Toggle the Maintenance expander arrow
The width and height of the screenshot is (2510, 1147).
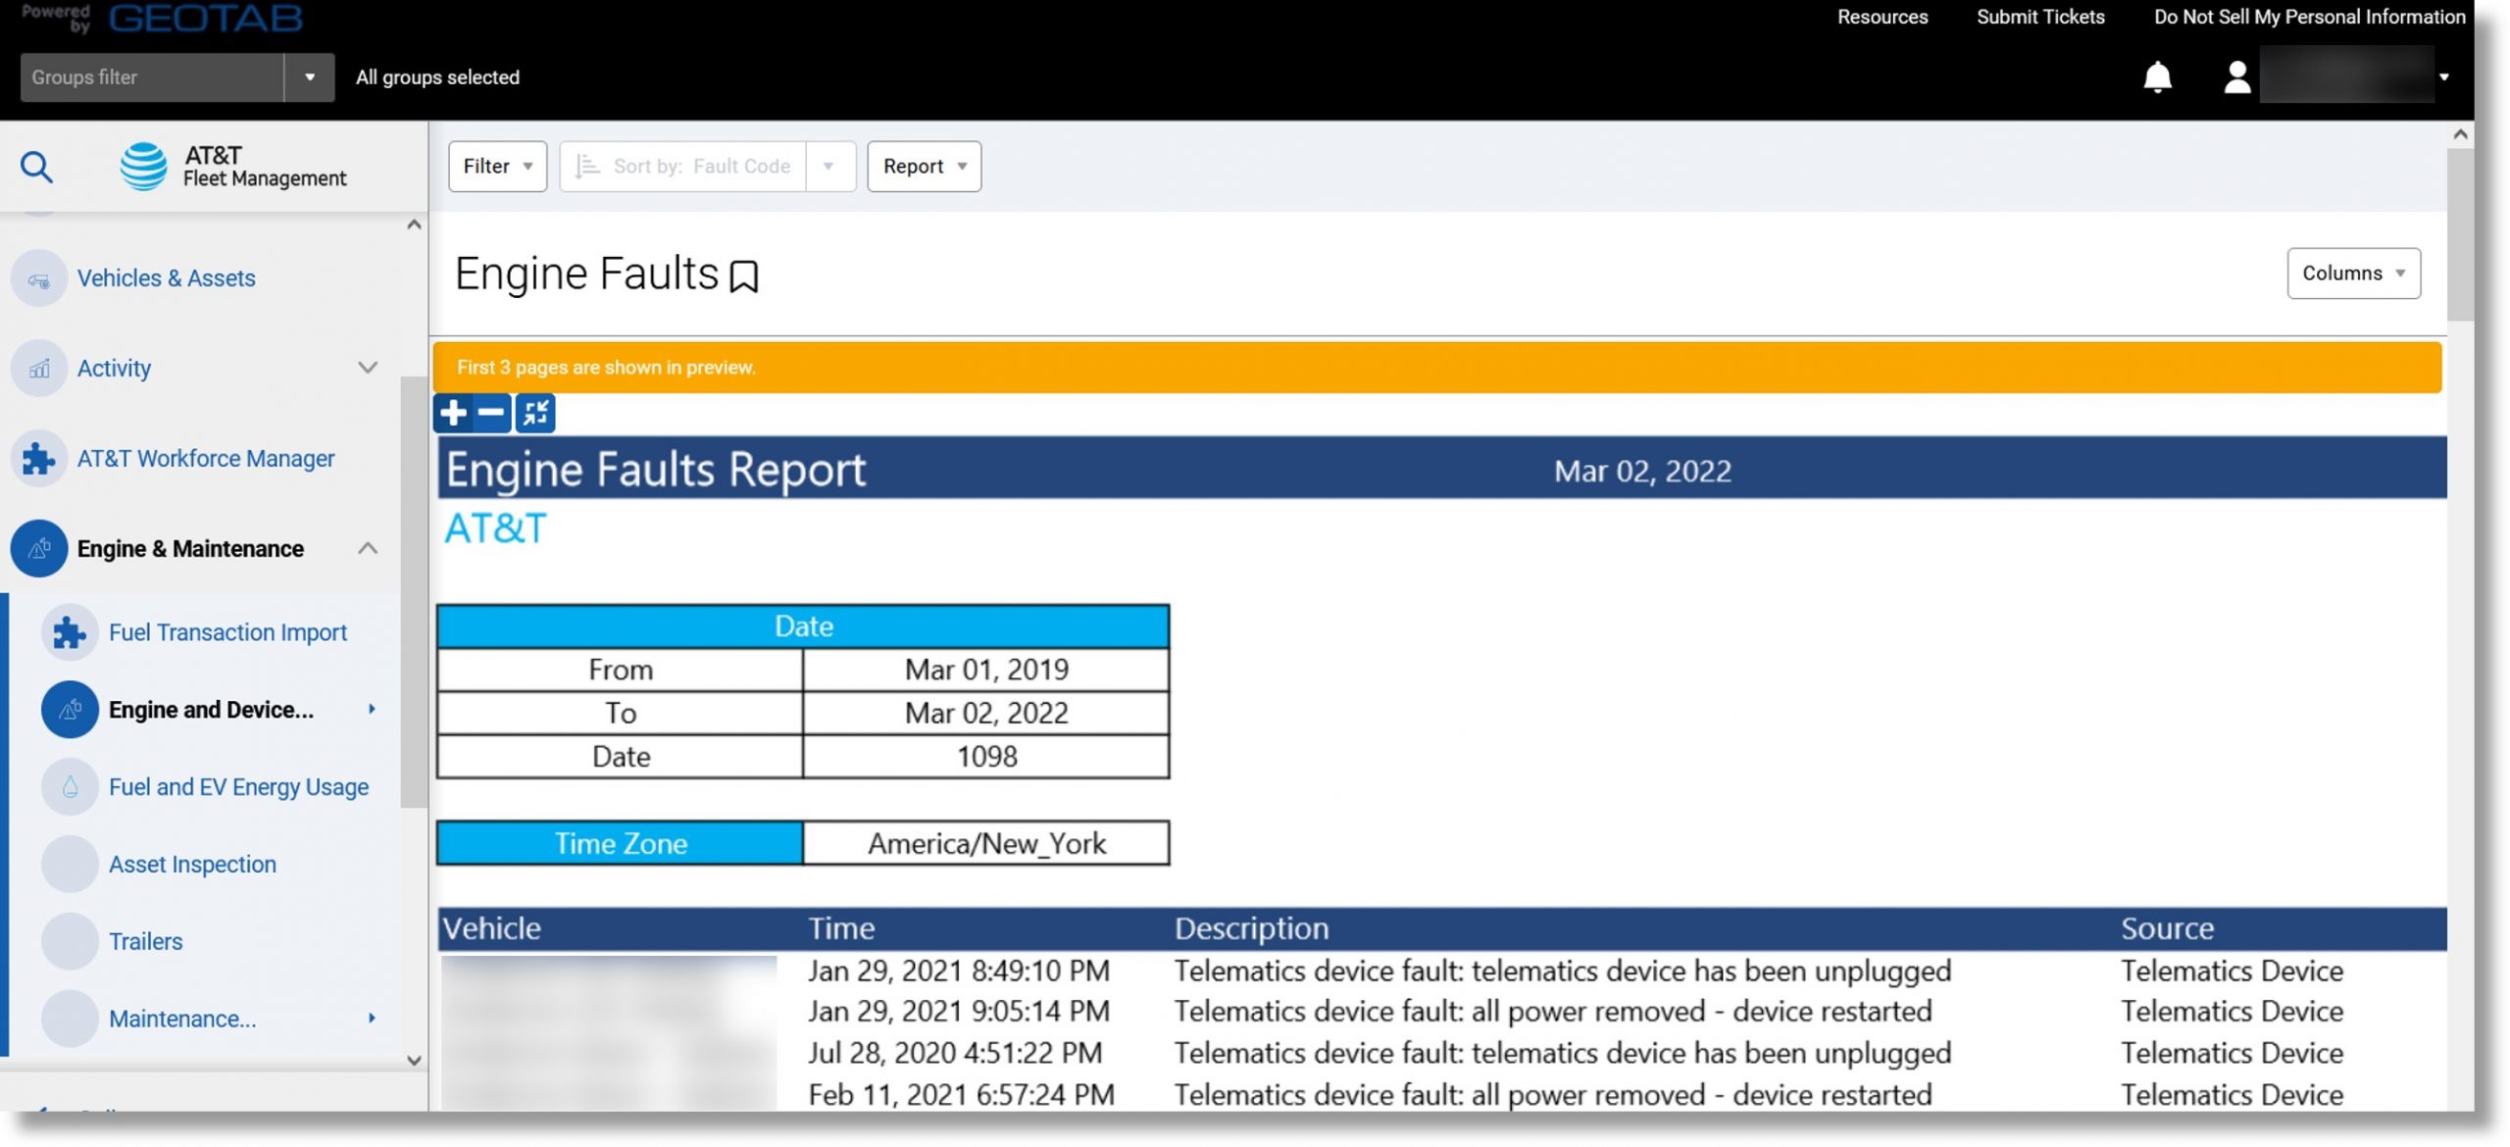370,1018
